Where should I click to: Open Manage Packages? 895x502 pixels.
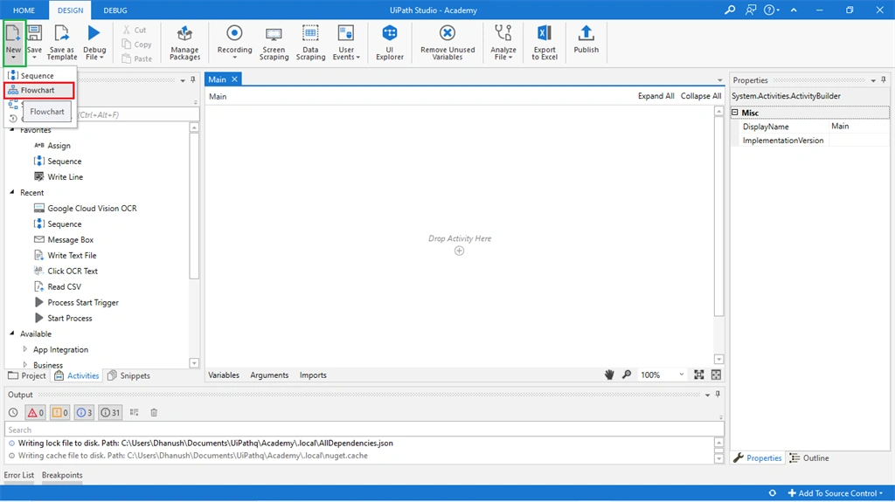[184, 42]
